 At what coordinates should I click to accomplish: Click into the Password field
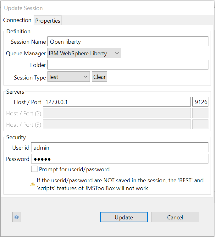coord(120,159)
